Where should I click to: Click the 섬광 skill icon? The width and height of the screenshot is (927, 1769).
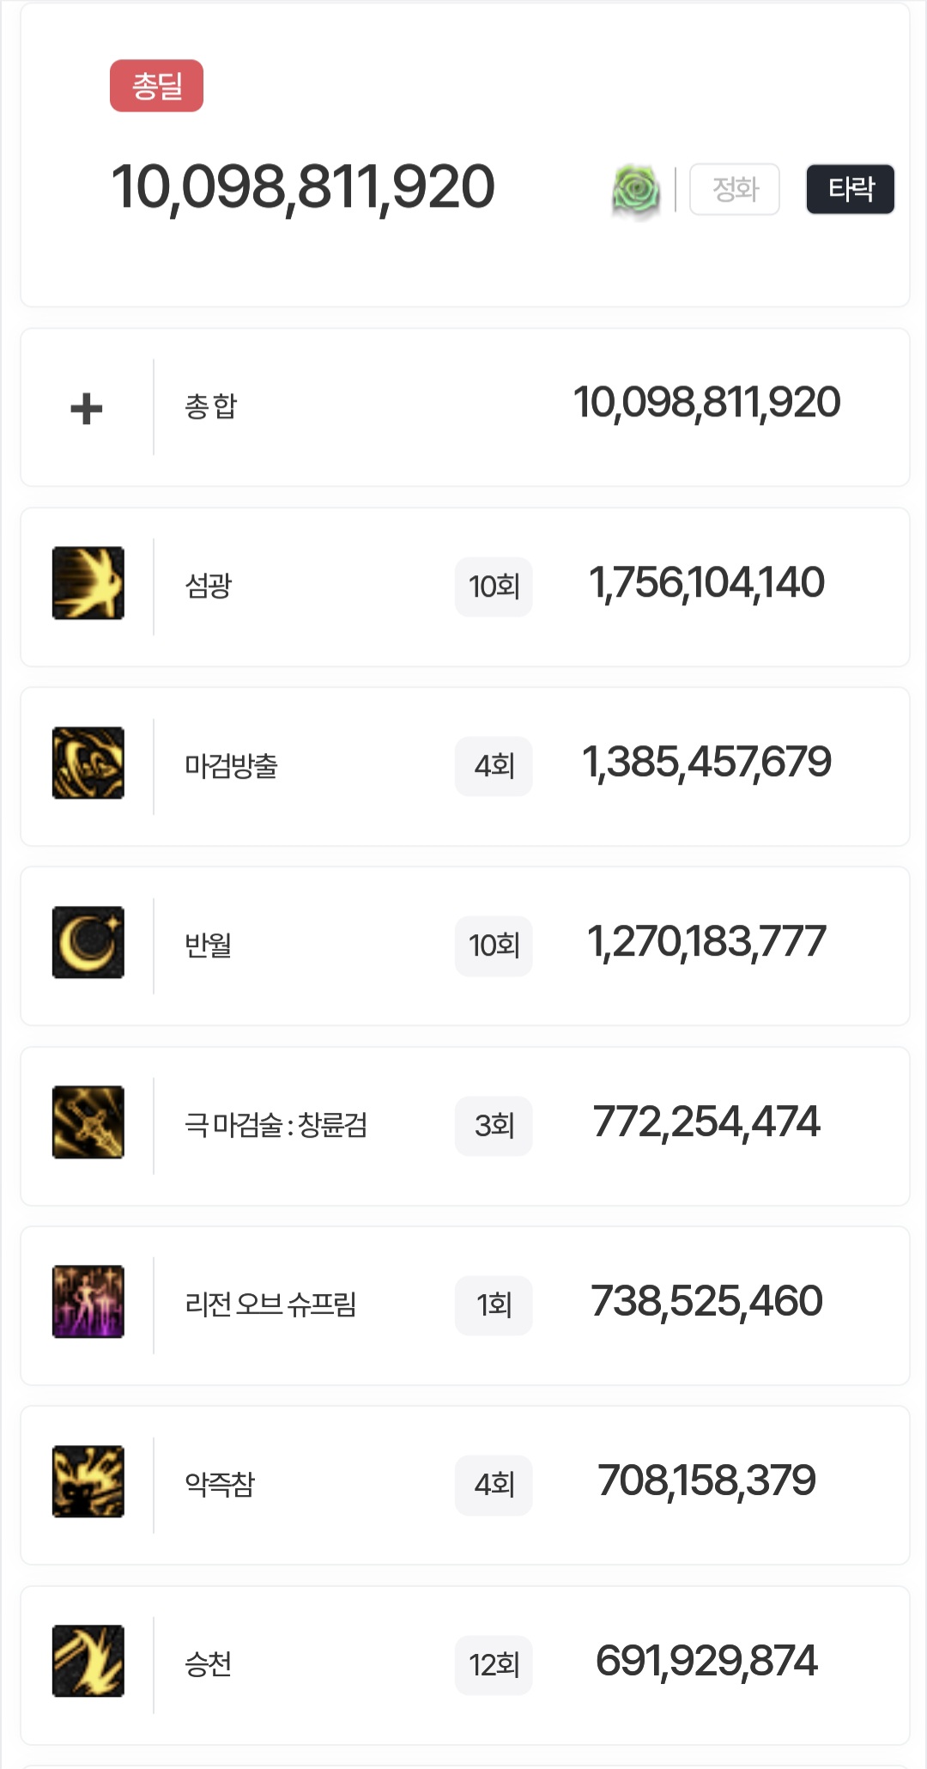[88, 583]
